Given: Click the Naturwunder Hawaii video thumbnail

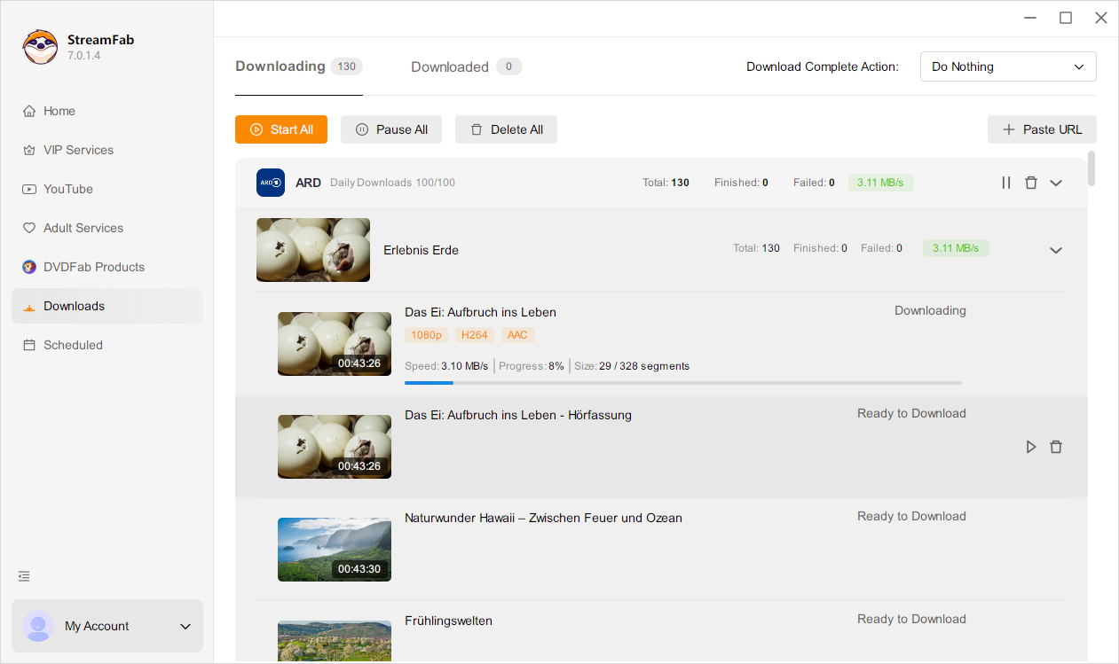Looking at the screenshot, I should (x=335, y=550).
